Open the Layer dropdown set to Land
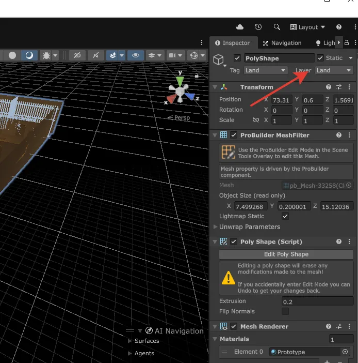 pyautogui.click(x=334, y=70)
